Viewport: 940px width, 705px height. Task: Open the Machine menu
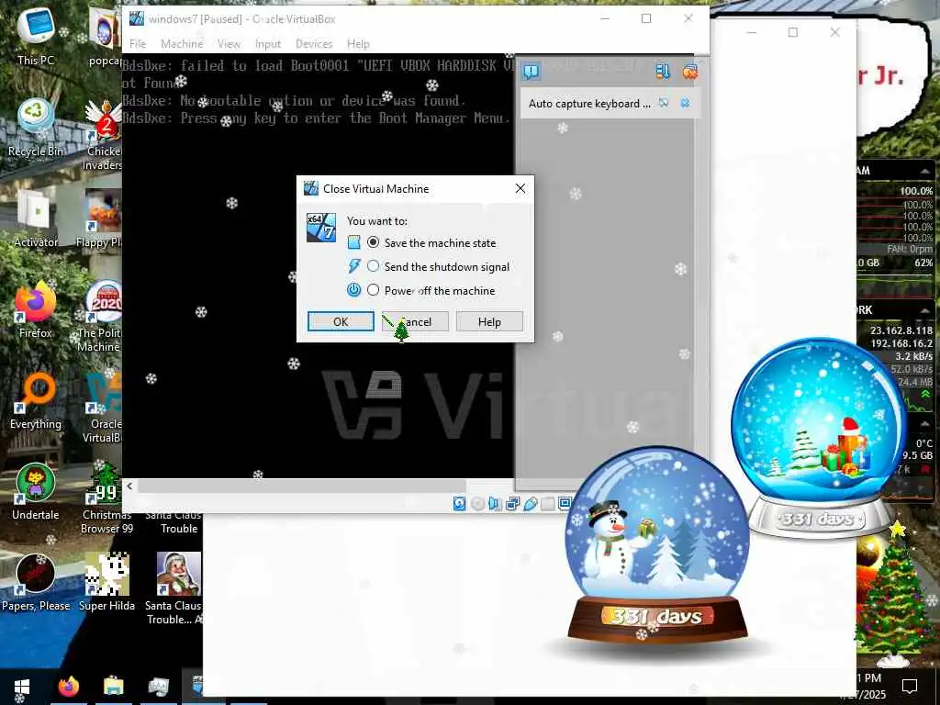click(182, 44)
